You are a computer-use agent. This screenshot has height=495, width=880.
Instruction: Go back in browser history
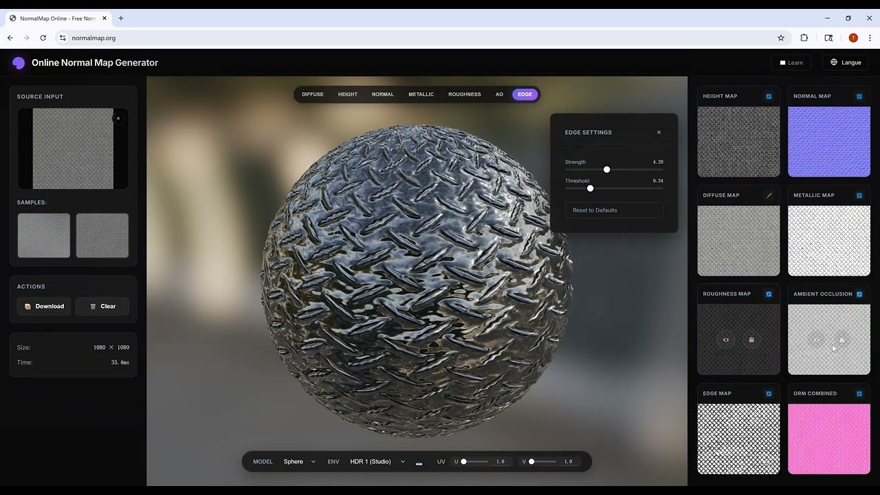coord(10,38)
